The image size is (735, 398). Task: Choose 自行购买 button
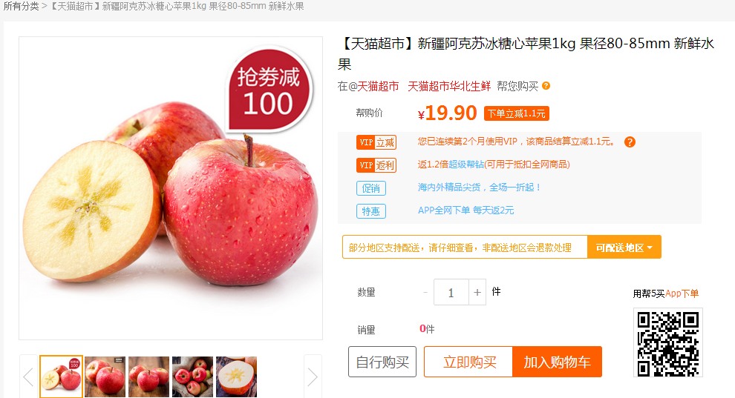382,362
